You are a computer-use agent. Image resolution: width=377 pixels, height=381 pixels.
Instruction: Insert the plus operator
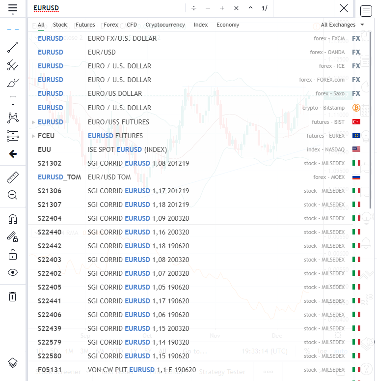point(222,8)
